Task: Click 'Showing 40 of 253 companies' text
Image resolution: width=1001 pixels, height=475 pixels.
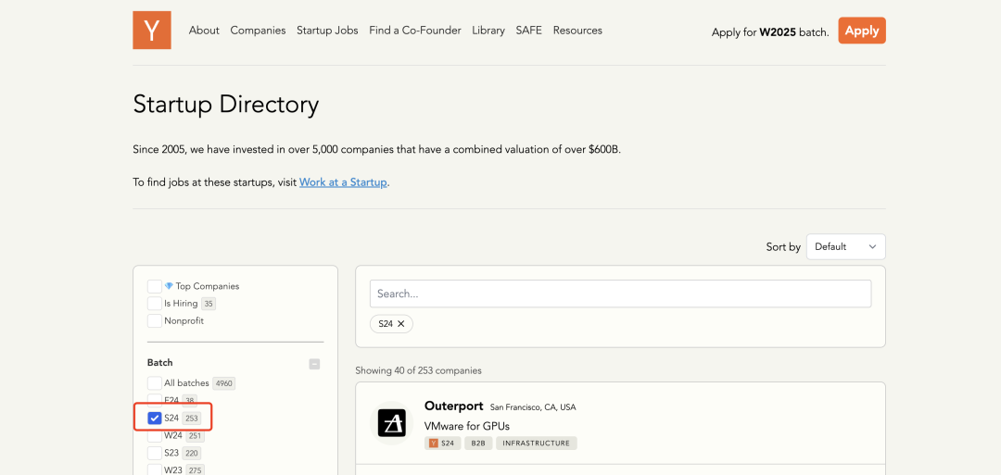Action: coord(418,370)
